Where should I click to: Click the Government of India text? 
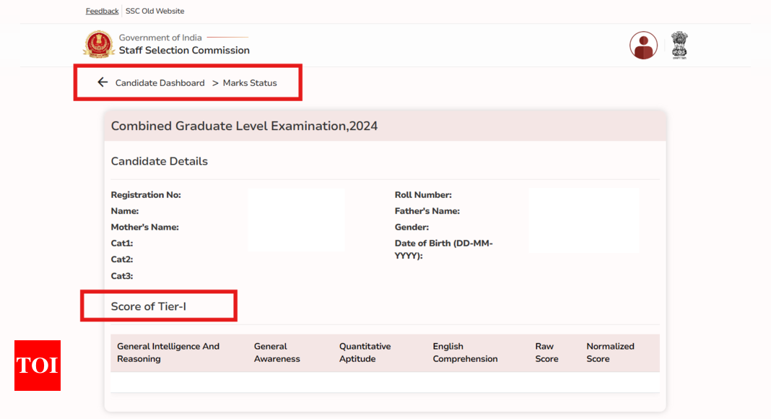click(160, 38)
